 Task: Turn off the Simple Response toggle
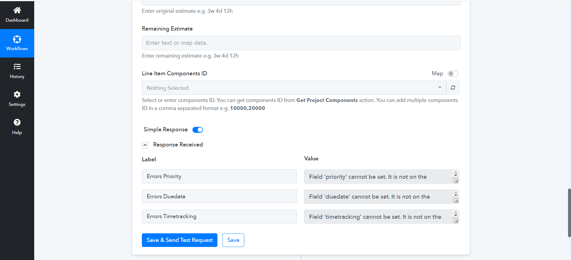point(197,130)
